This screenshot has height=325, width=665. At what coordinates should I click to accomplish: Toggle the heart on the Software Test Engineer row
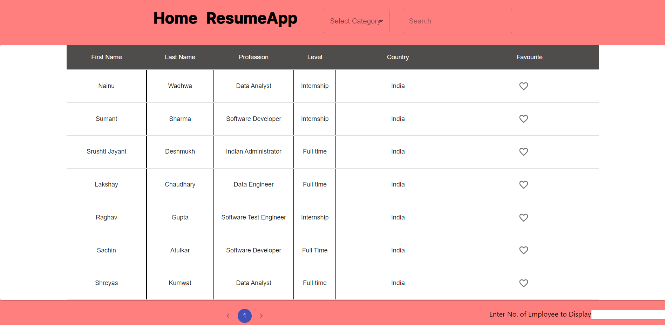(x=523, y=217)
